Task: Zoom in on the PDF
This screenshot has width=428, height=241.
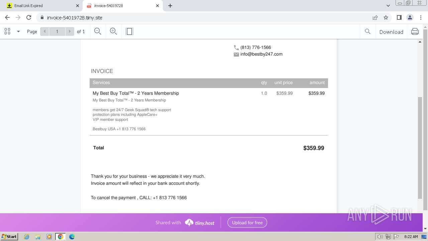Action: 113,31
